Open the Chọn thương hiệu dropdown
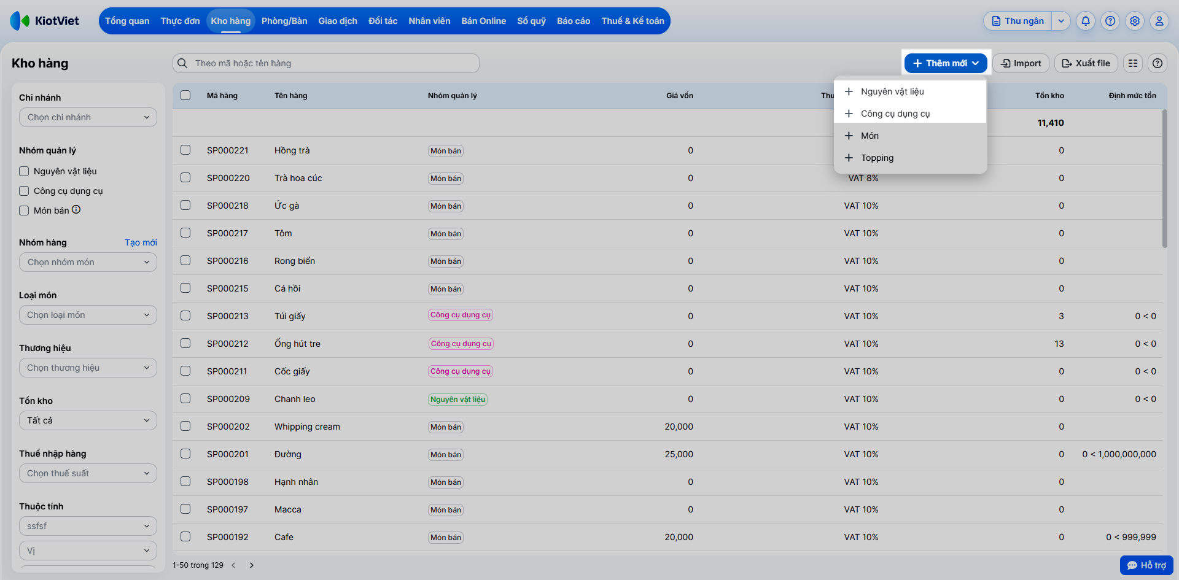 pyautogui.click(x=88, y=368)
